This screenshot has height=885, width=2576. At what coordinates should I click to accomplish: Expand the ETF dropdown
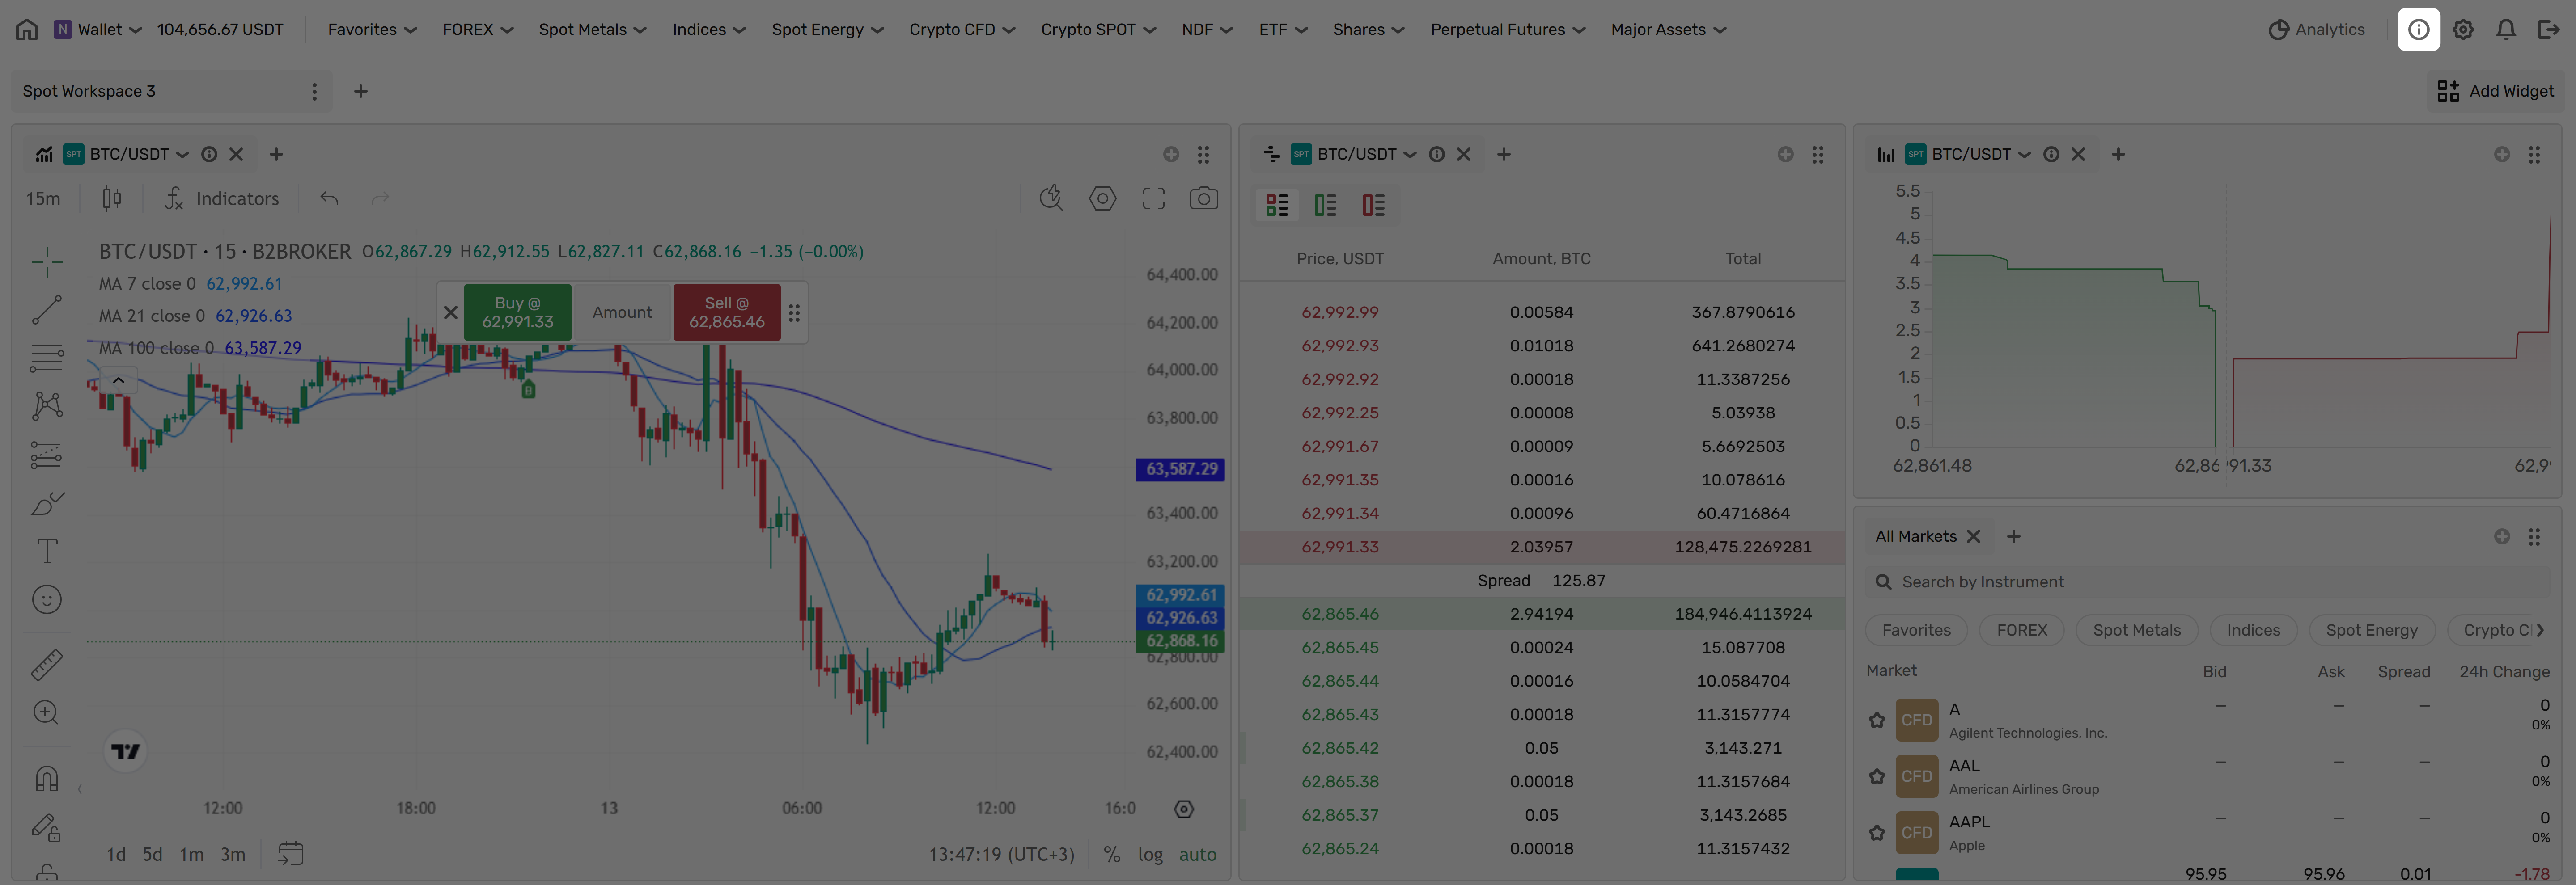1283,29
